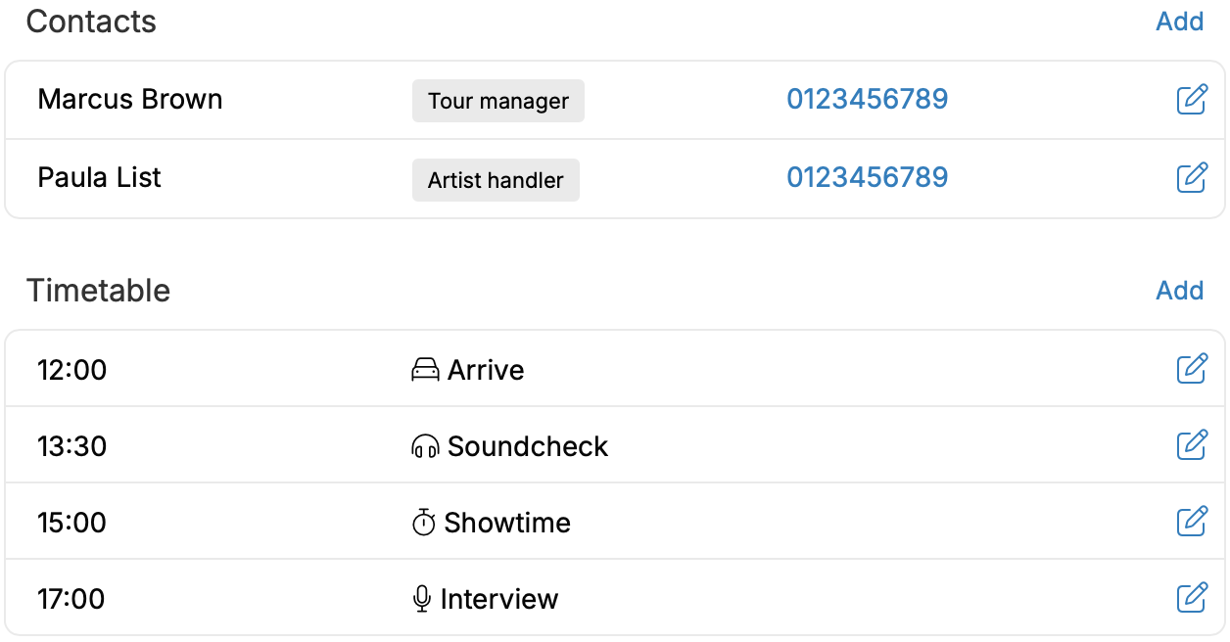The image size is (1230, 642).
Task: Click the stopwatch icon beside Showtime
Action: 423,523
